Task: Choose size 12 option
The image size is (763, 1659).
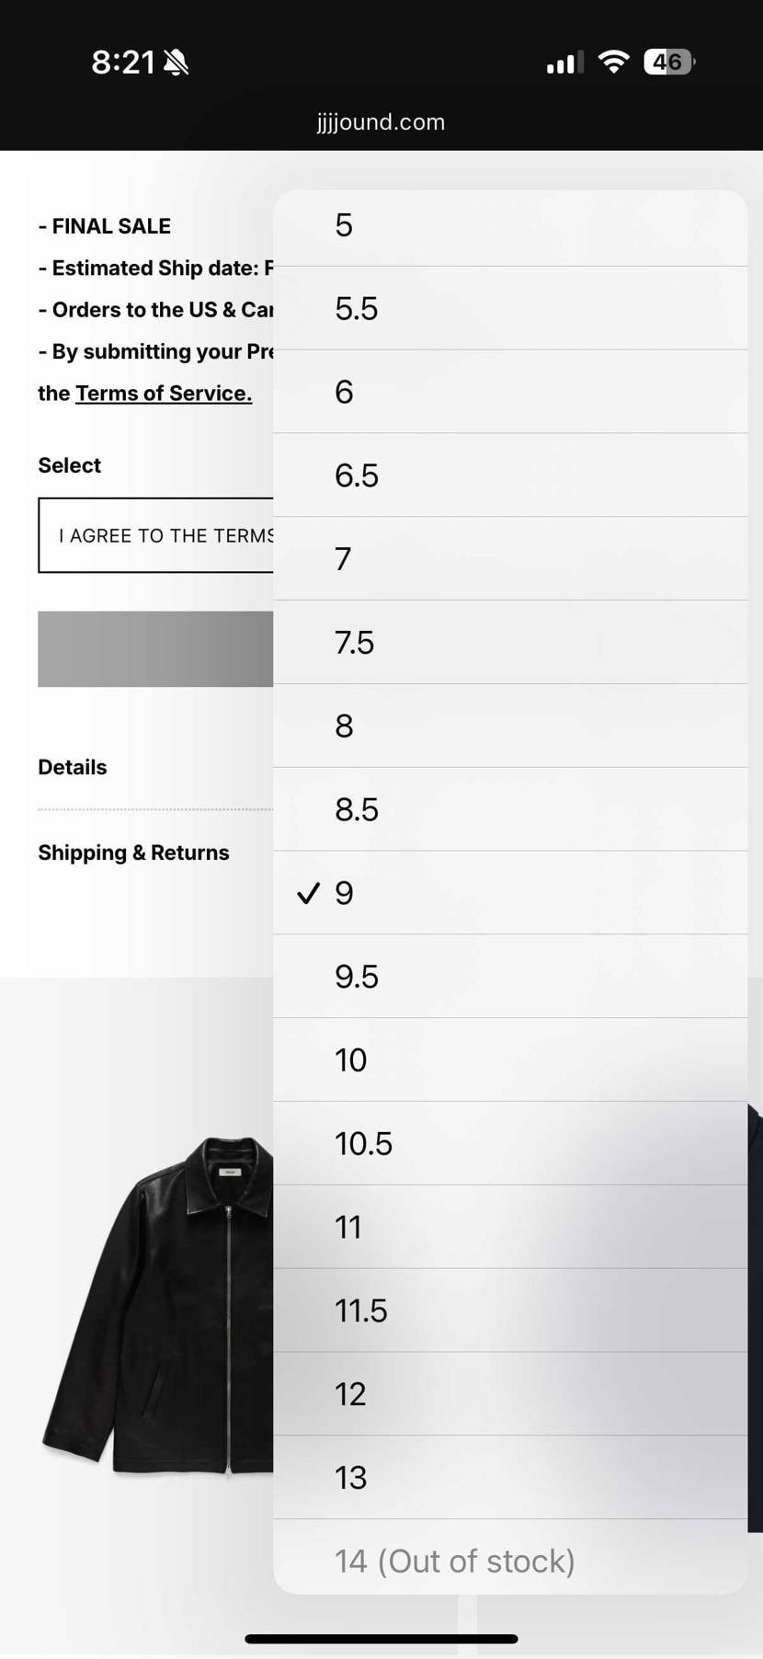Action: click(509, 1394)
